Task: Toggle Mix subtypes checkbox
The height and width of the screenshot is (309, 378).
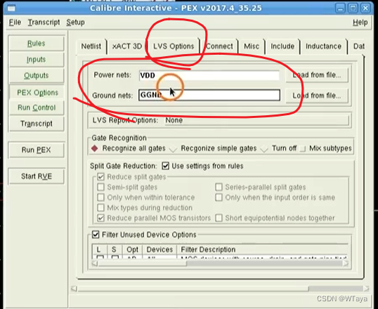Action: [303, 149]
